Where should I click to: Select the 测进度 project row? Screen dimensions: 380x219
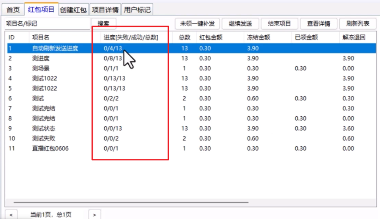tap(191, 58)
